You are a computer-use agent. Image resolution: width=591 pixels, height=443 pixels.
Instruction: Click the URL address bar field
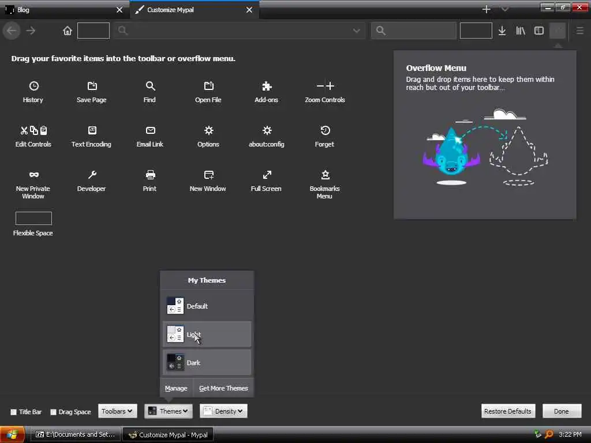pos(240,31)
